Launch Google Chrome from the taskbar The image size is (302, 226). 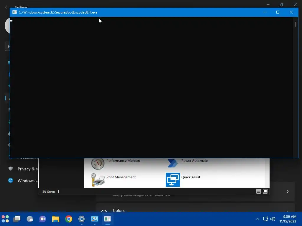click(68, 219)
